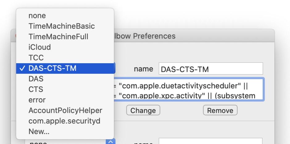
Task: Choose CTS from the dropdown list
Action: coord(36,89)
